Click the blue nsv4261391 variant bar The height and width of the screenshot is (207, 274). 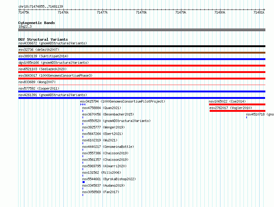click(142, 98)
